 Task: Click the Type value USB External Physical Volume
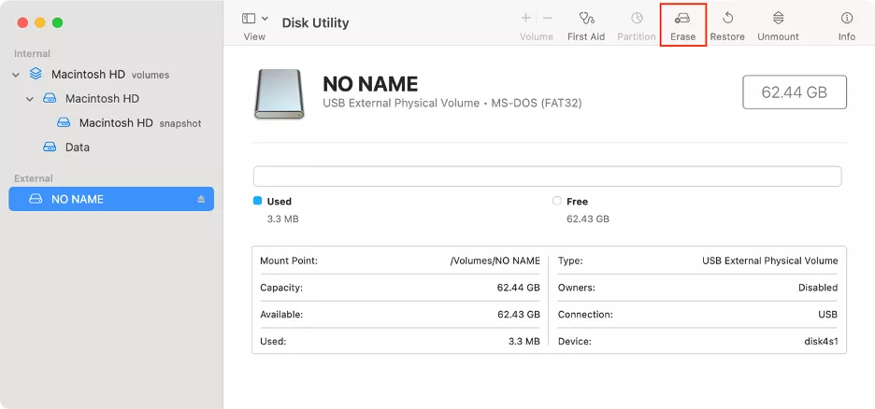point(770,261)
